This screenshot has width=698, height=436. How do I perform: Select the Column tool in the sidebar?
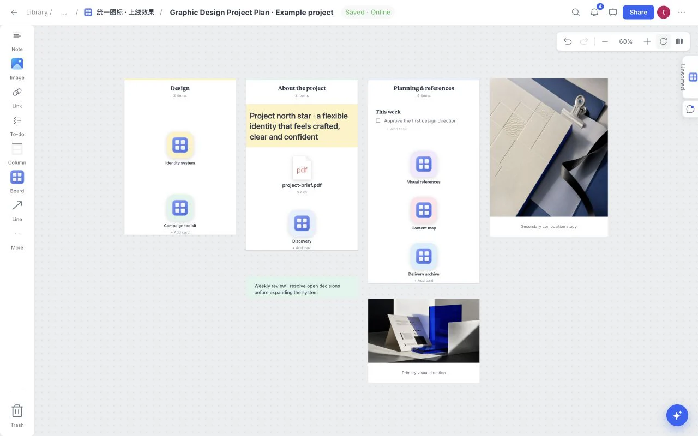17,154
